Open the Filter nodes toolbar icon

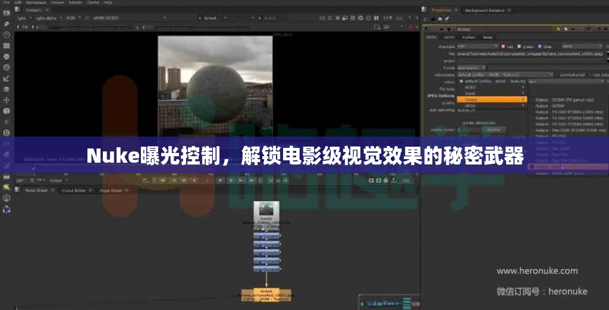coord(6,67)
